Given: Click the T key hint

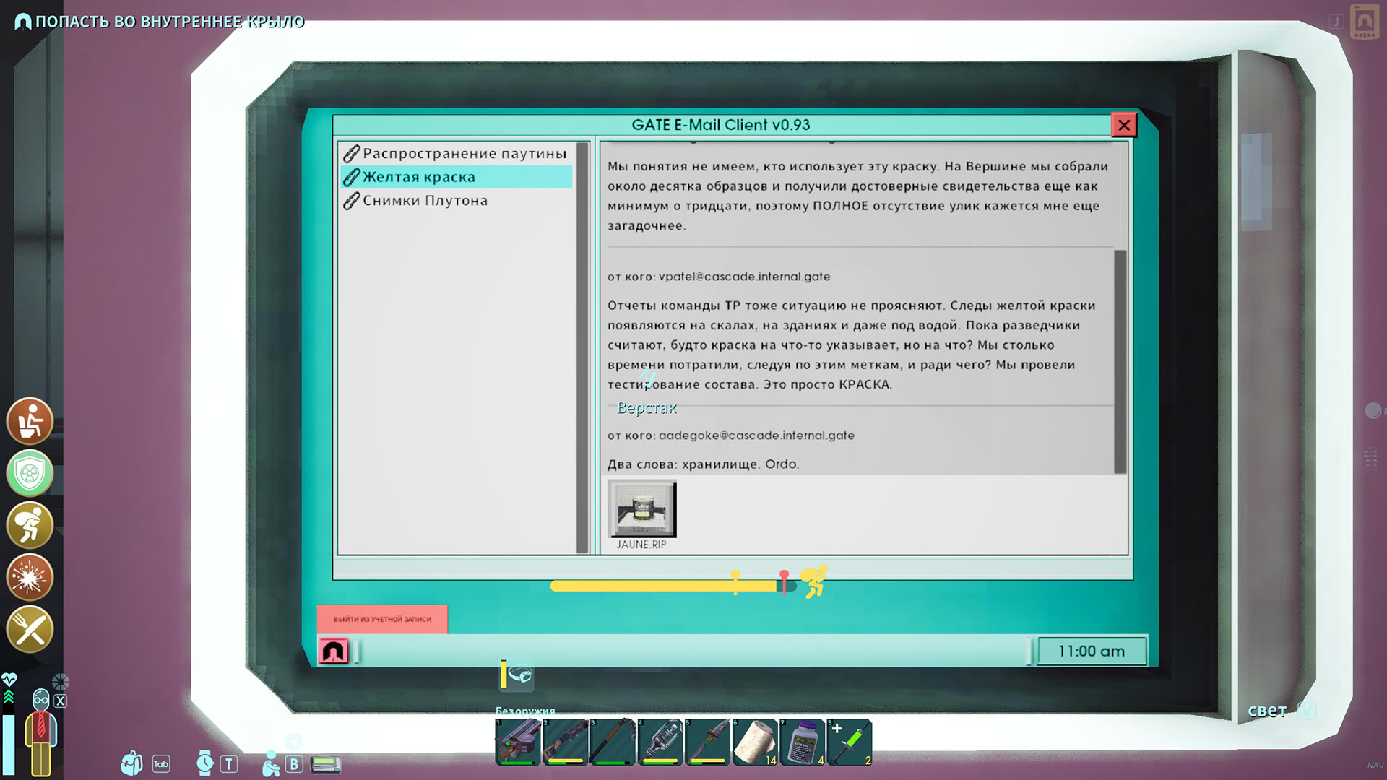Looking at the screenshot, I should pos(229,764).
